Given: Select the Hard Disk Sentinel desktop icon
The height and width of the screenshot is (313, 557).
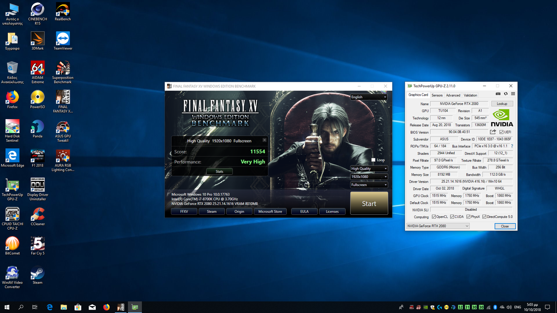Looking at the screenshot, I should (x=12, y=131).
